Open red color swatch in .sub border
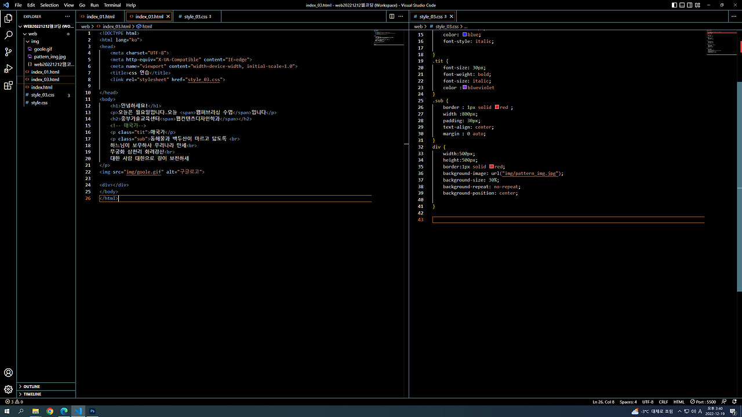Image resolution: width=742 pixels, height=417 pixels. click(x=497, y=107)
